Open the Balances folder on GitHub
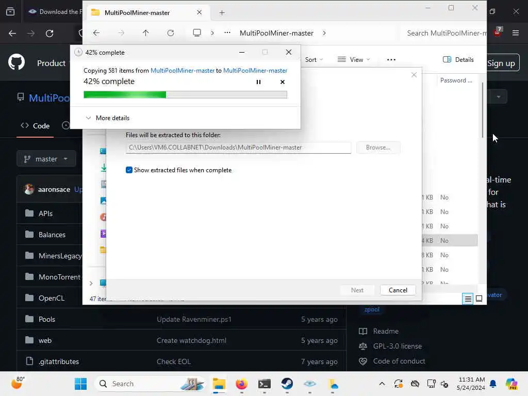The height and width of the screenshot is (396, 528). click(x=52, y=235)
